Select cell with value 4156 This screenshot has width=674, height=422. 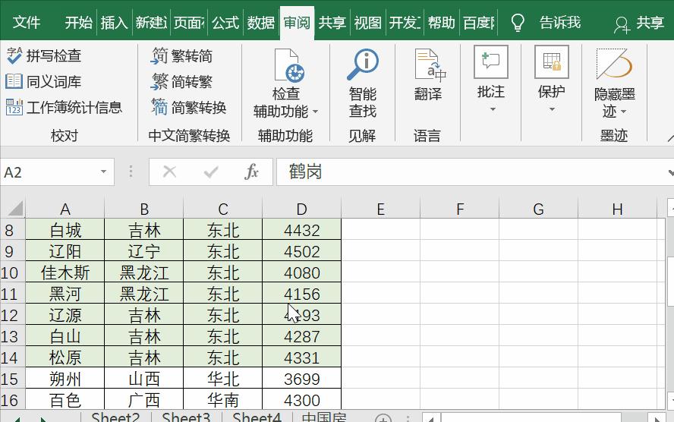(x=302, y=294)
